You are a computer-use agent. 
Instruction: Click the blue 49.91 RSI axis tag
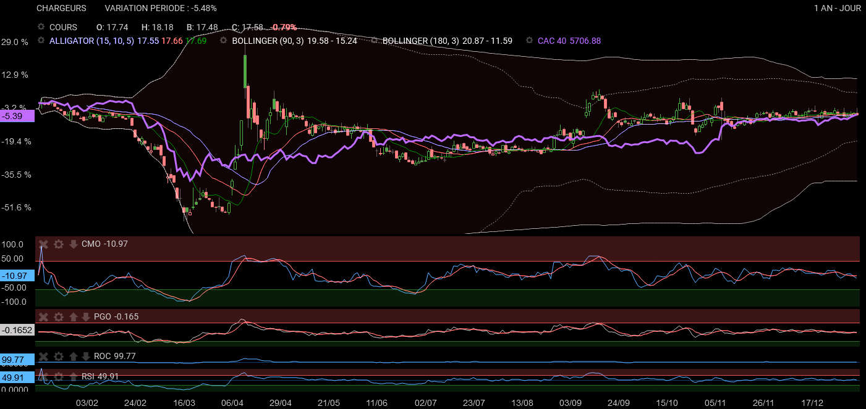18,378
